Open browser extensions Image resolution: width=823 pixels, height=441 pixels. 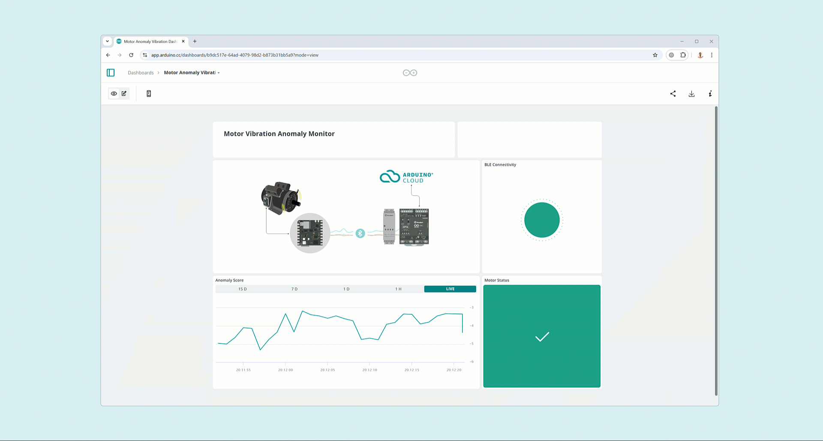683,55
